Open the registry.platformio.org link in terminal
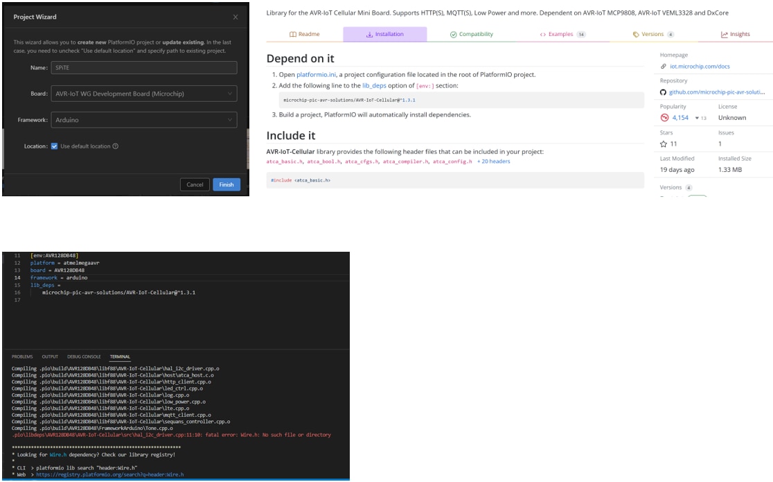The height and width of the screenshot is (482, 773). (110, 474)
